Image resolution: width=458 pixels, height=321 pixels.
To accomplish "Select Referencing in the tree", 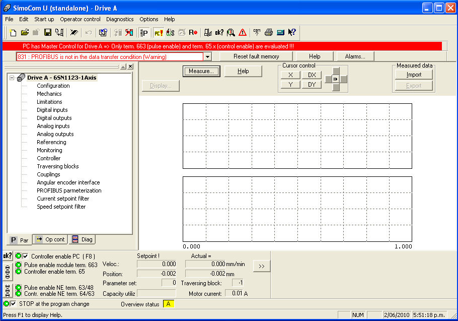I will [51, 142].
